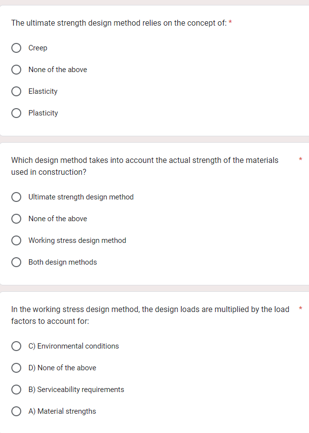Select None of the above for second question

(x=16, y=219)
